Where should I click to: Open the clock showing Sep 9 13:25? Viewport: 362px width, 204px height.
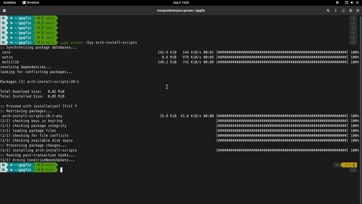(181, 2)
